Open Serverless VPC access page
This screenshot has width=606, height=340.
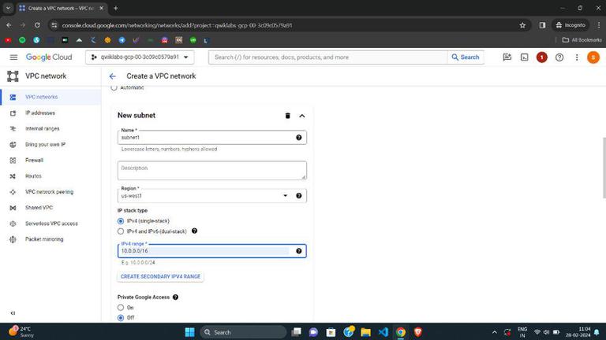click(x=50, y=224)
